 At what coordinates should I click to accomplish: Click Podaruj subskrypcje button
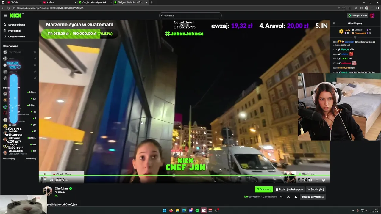tap(289, 189)
